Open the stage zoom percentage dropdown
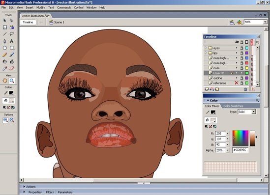Viewport: 270px width, 195px height. (265, 22)
